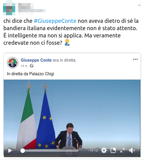Screen dimensions: 144x160
Task: Click the remaining time -19:12 display
Action: click(x=93, y=150)
